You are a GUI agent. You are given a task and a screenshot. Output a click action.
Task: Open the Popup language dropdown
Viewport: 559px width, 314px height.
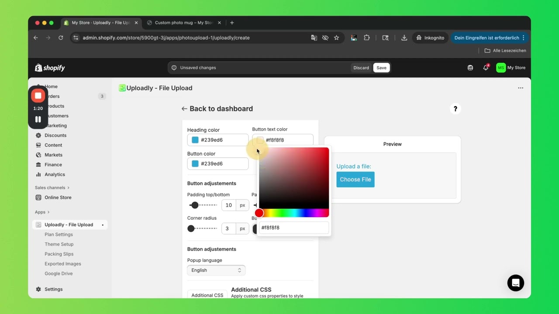[216, 270]
